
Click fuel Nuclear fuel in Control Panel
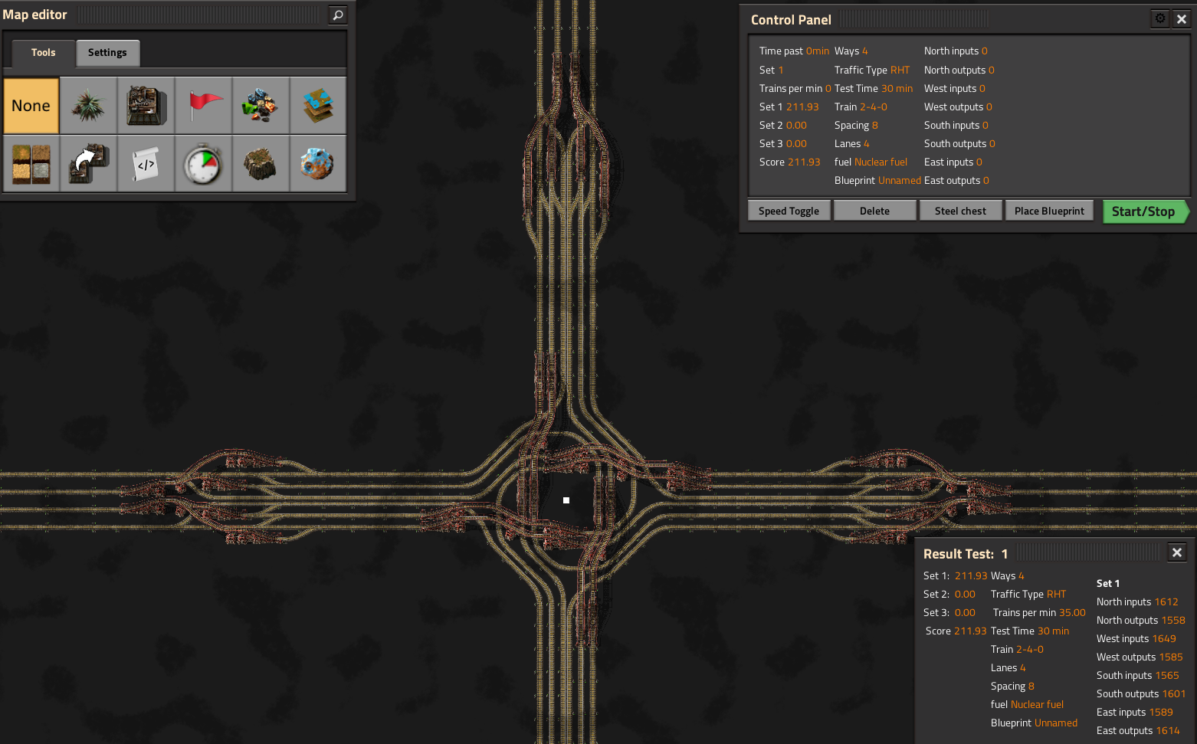(x=871, y=162)
